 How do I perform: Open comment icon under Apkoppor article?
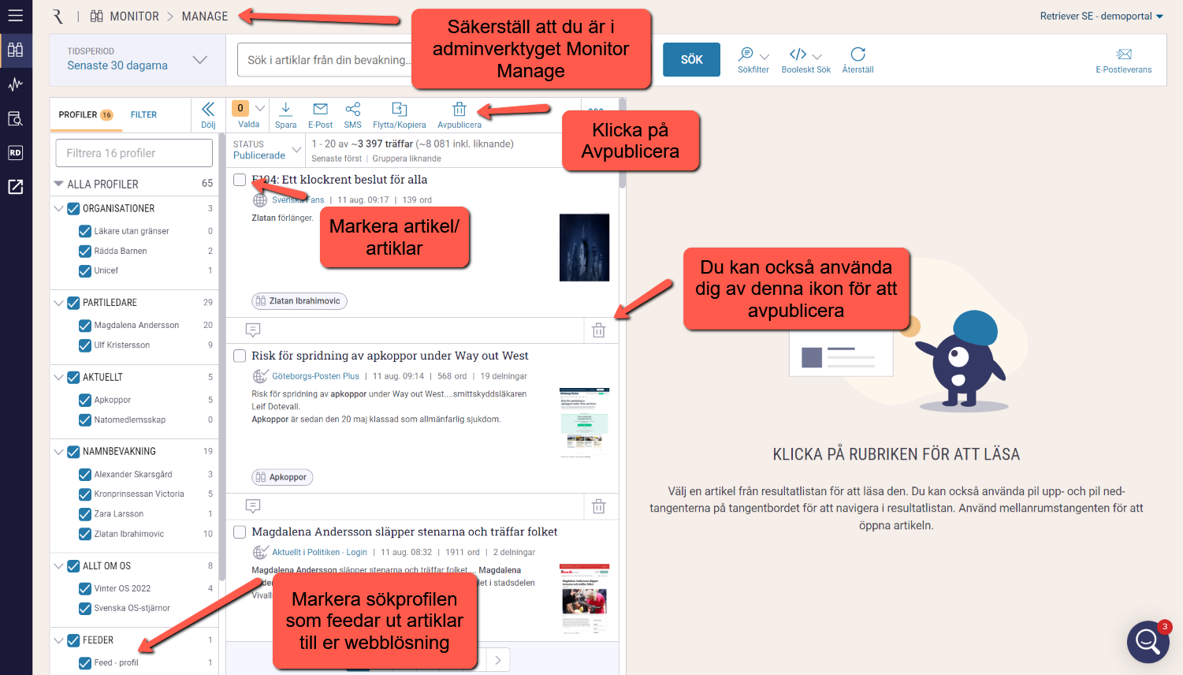(x=253, y=505)
